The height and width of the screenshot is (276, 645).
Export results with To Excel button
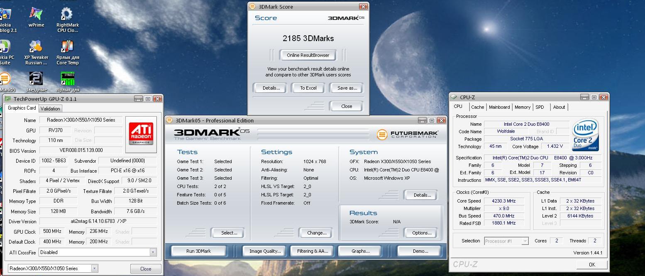[308, 88]
